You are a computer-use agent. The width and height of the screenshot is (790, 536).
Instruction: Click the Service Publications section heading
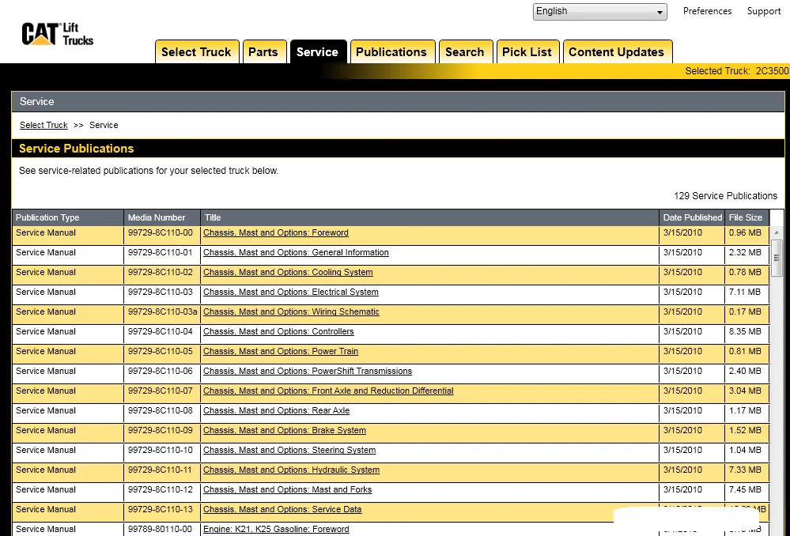[77, 149]
